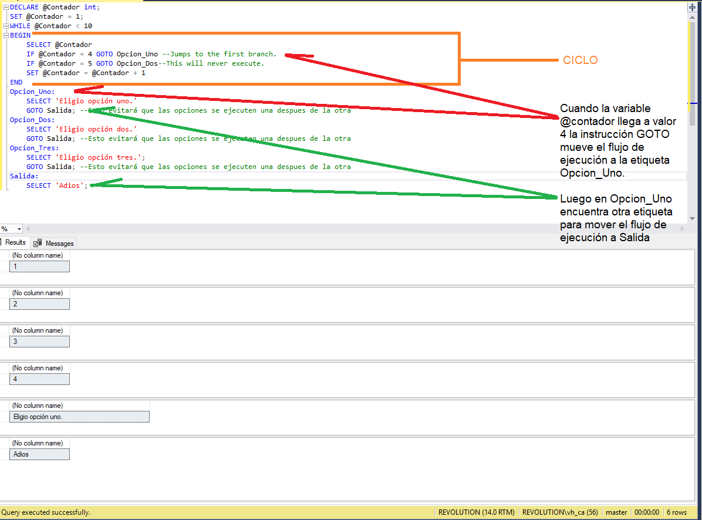Click the editor vertical scrollbar down arrow

692,219
